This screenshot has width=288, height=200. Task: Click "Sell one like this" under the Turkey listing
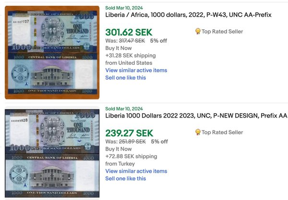125,178
